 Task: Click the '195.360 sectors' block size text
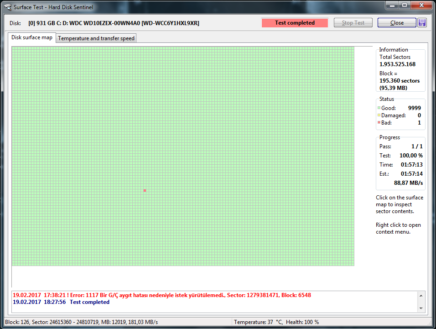tap(400, 81)
